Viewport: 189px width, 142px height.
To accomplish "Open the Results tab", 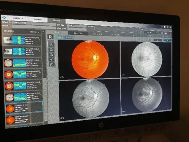I will (56, 20).
